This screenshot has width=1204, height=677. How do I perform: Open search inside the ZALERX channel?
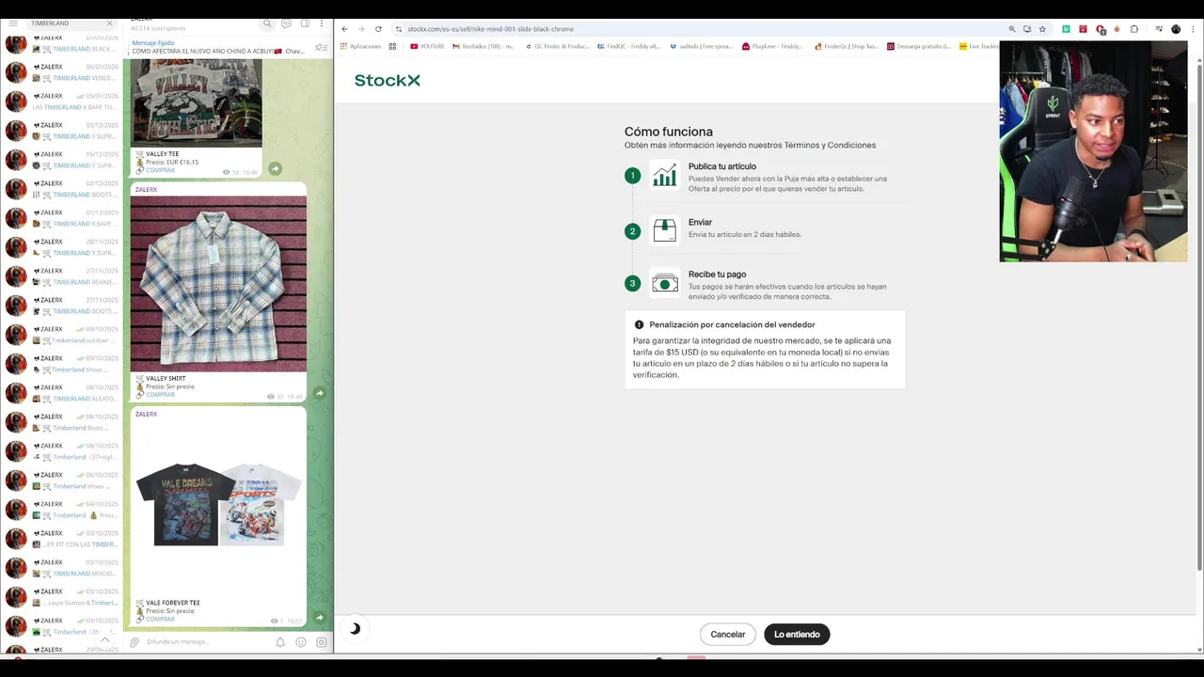pyautogui.click(x=267, y=23)
